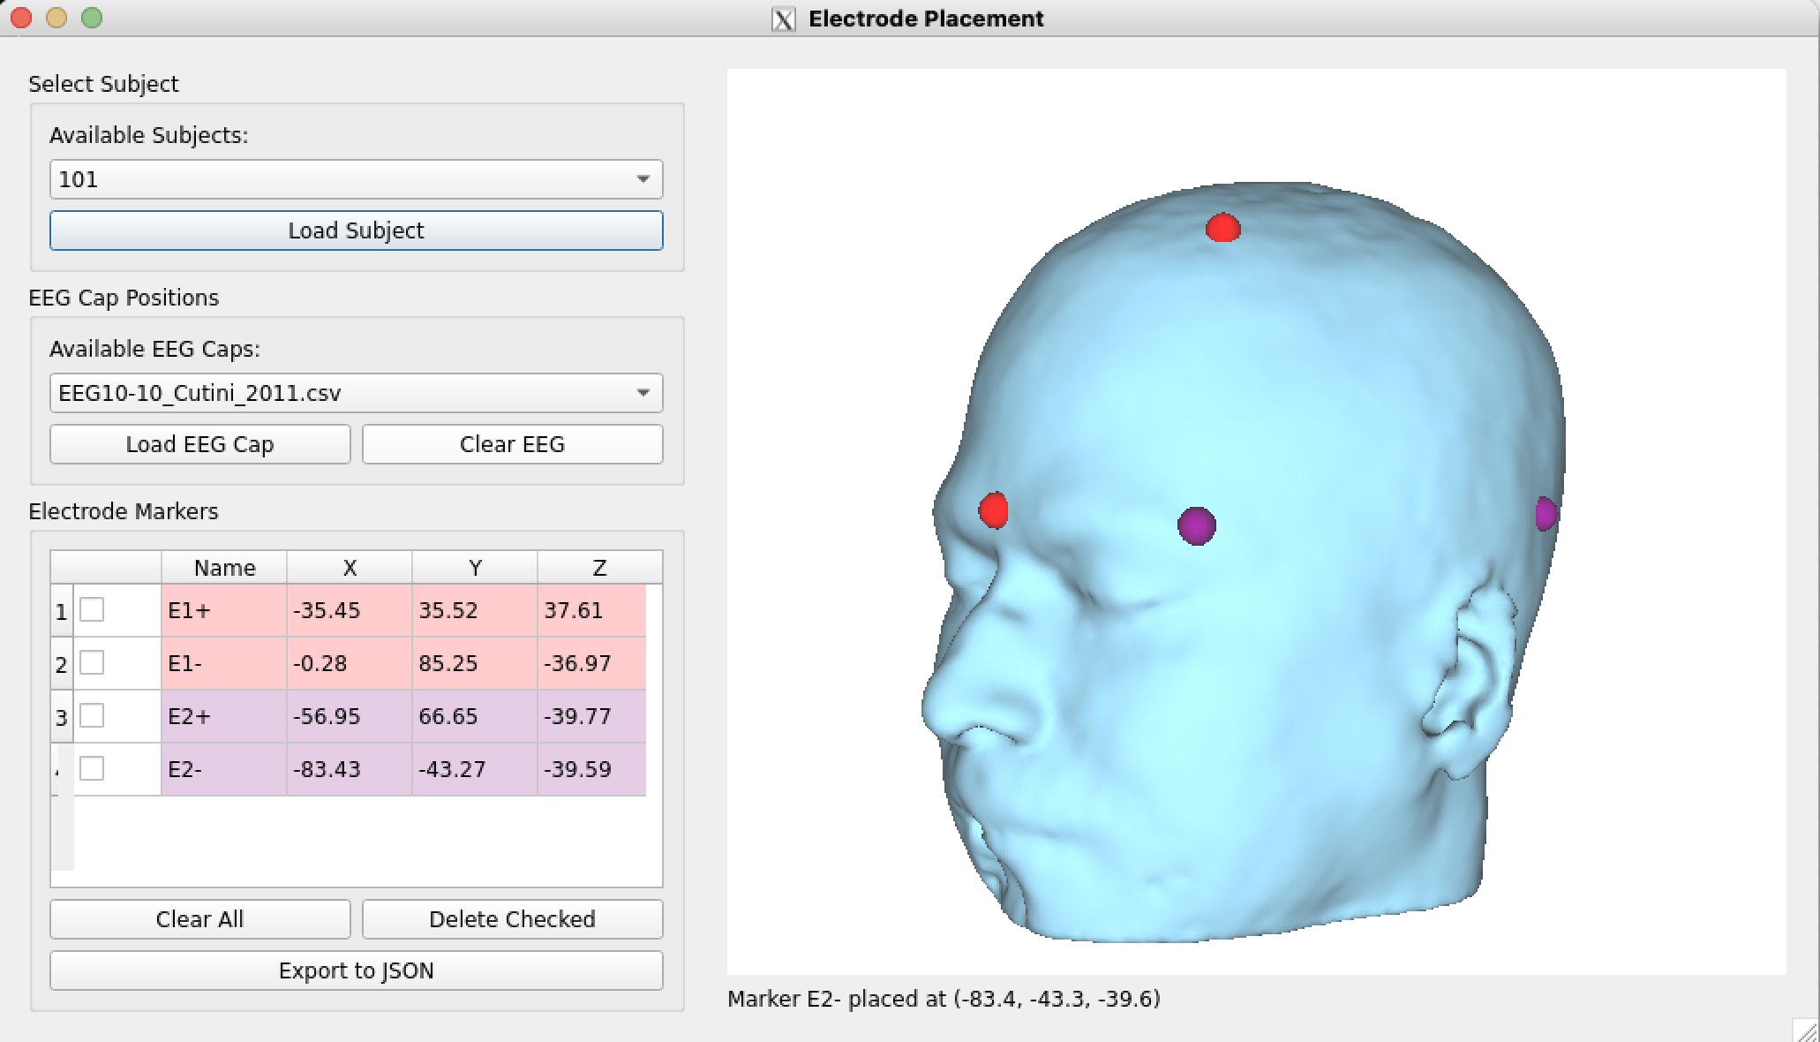Screen dimensions: 1820x1042
Task: Check the E2+ marker checkbox
Action: tap(92, 716)
